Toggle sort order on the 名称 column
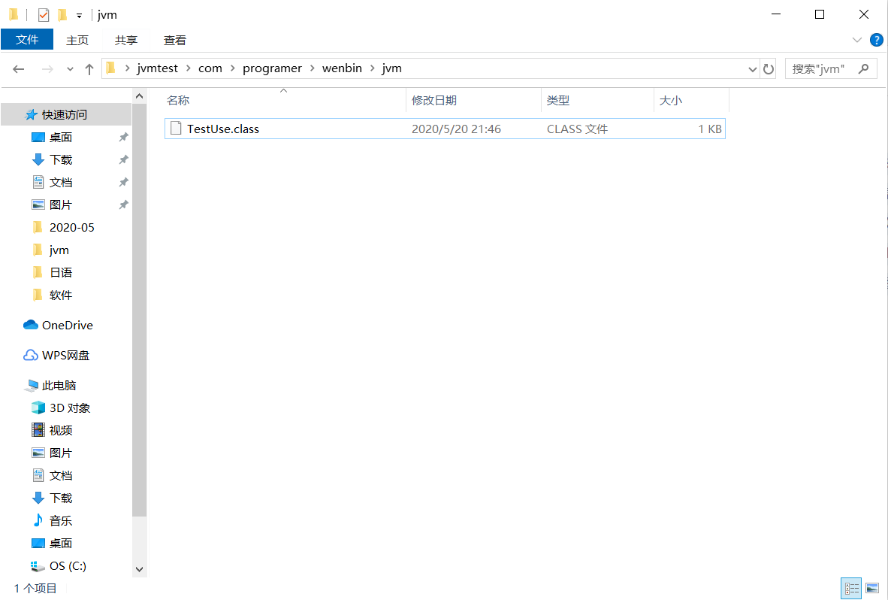This screenshot has width=888, height=600. tap(178, 100)
